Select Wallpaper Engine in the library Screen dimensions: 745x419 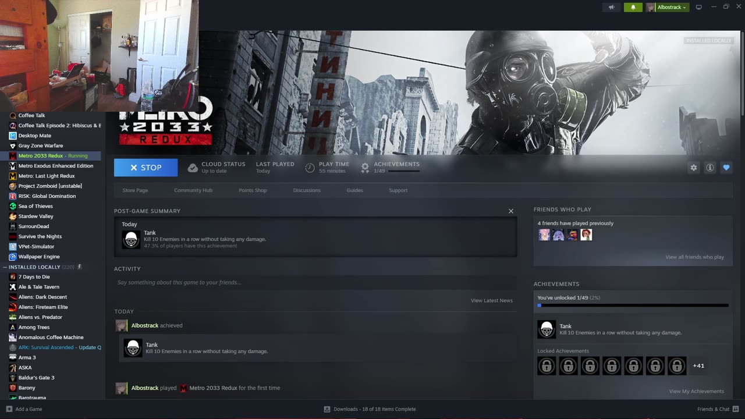tap(38, 257)
